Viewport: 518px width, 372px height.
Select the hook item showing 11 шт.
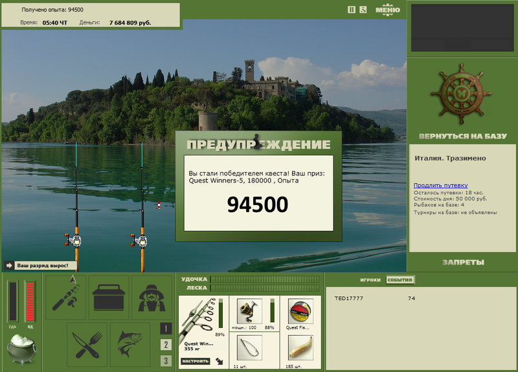249,347
